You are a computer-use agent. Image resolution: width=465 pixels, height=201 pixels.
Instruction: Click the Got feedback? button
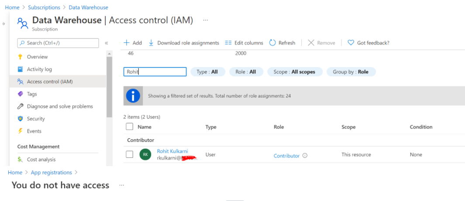pos(369,43)
